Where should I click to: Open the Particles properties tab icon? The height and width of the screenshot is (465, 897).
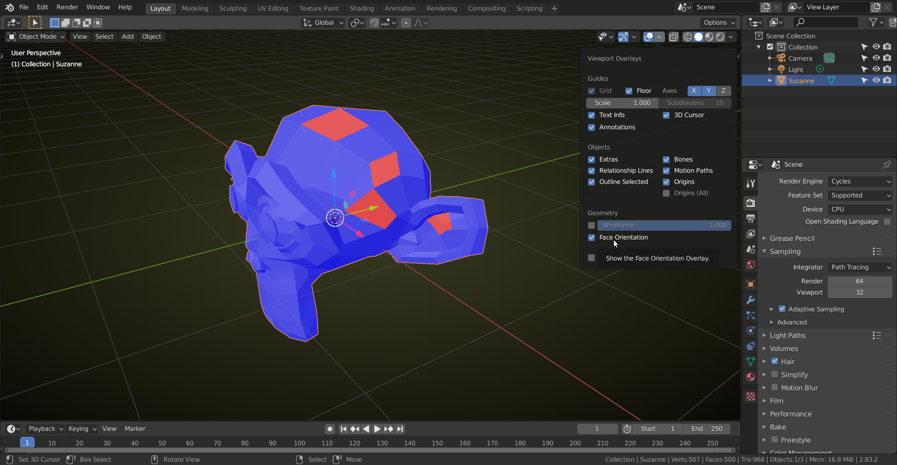click(751, 315)
